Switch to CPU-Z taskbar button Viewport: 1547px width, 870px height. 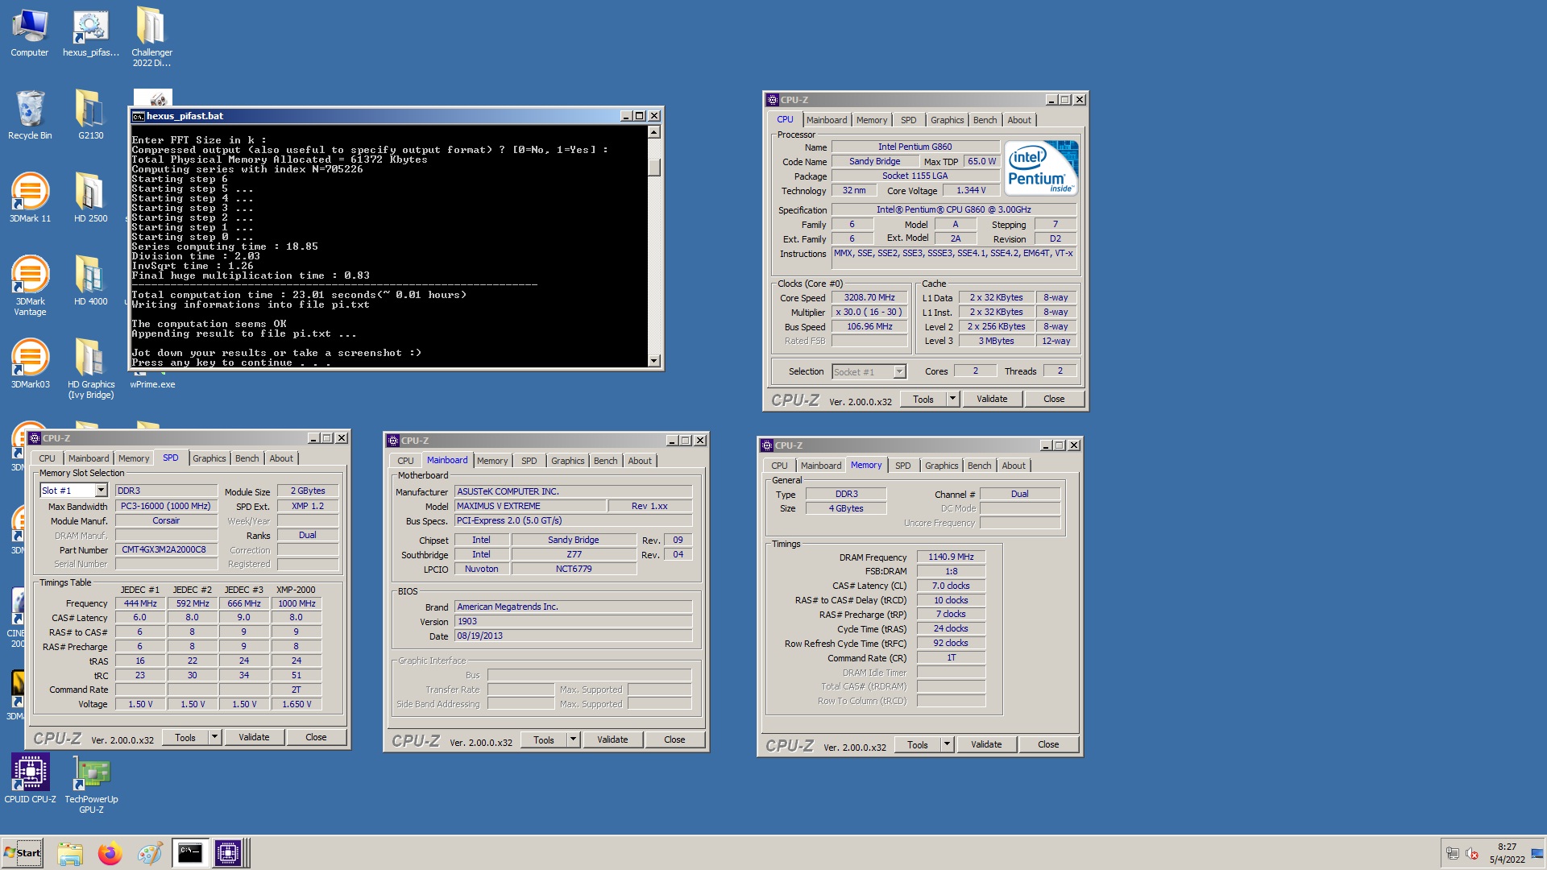click(x=228, y=853)
